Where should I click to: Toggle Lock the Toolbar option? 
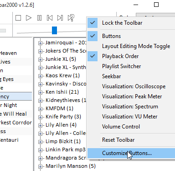click(131, 23)
